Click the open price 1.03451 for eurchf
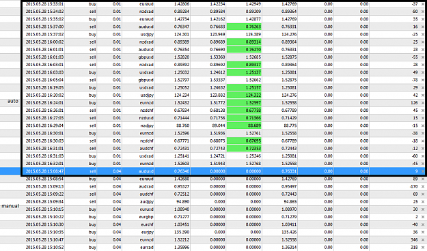427x251 pixels. (x=182, y=224)
